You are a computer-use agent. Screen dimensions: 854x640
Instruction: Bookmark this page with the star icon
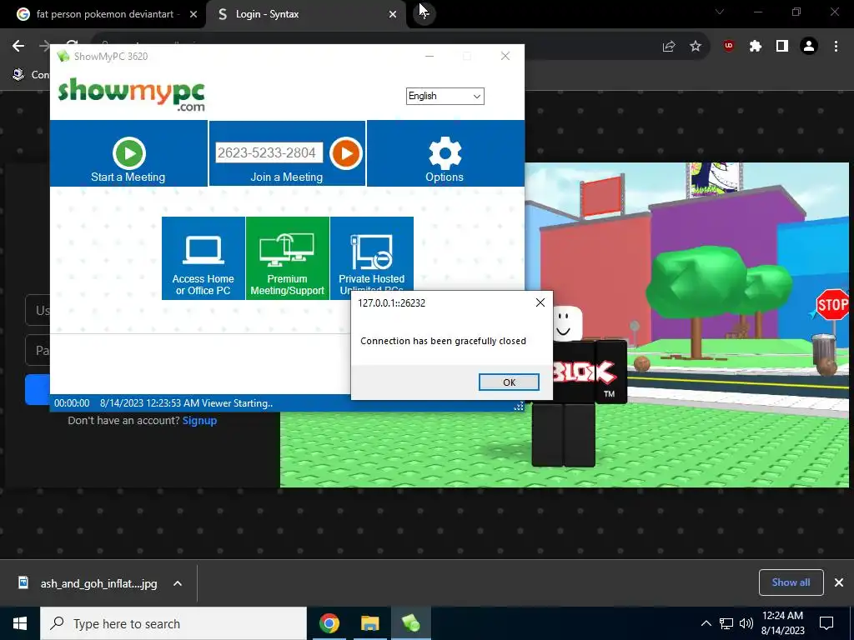[x=696, y=47]
